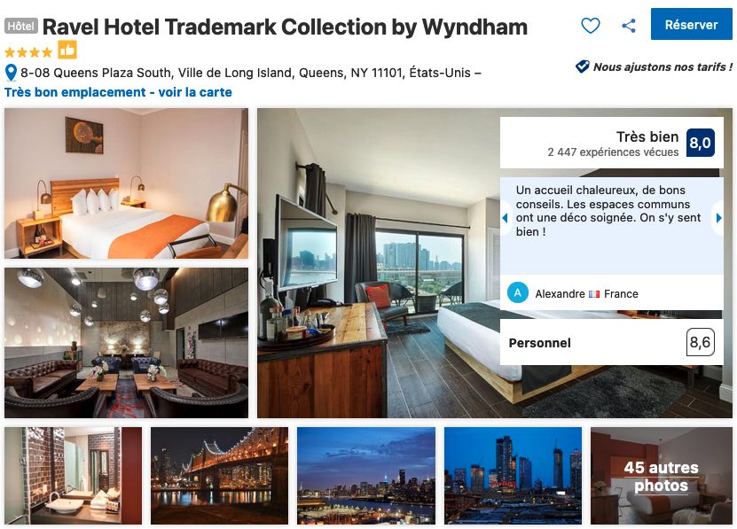Image resolution: width=737 pixels, height=529 pixels.
Task: Click Nous ajustons nos tarifs link
Action: 663,66
